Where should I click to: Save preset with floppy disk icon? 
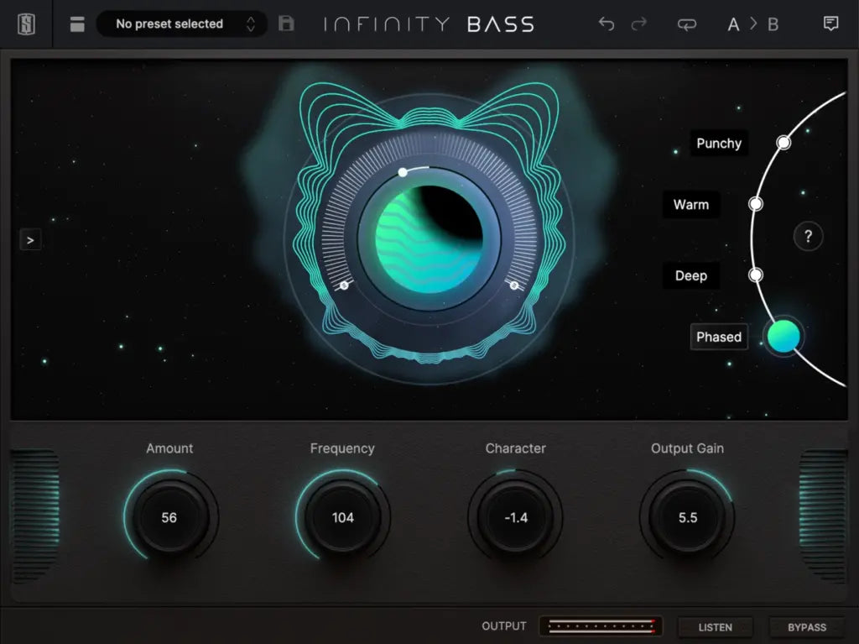coord(286,24)
